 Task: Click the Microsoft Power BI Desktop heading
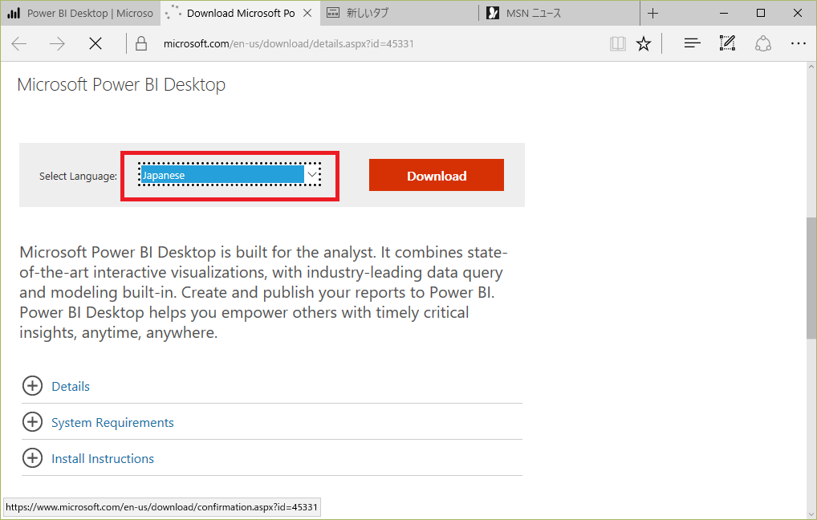pos(121,84)
